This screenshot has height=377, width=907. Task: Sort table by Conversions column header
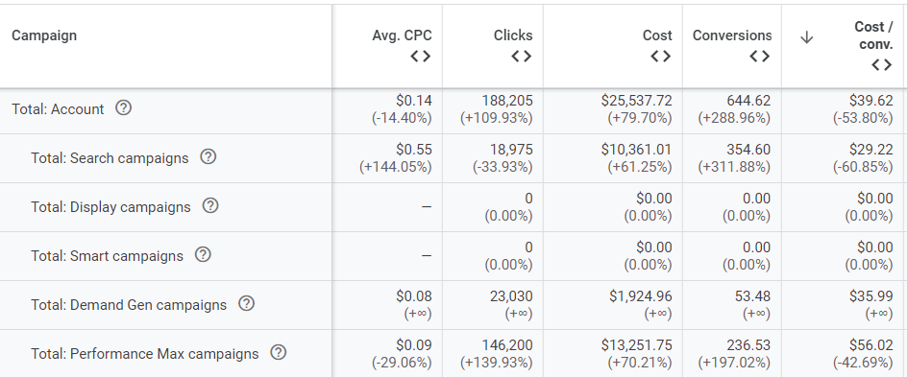click(732, 35)
